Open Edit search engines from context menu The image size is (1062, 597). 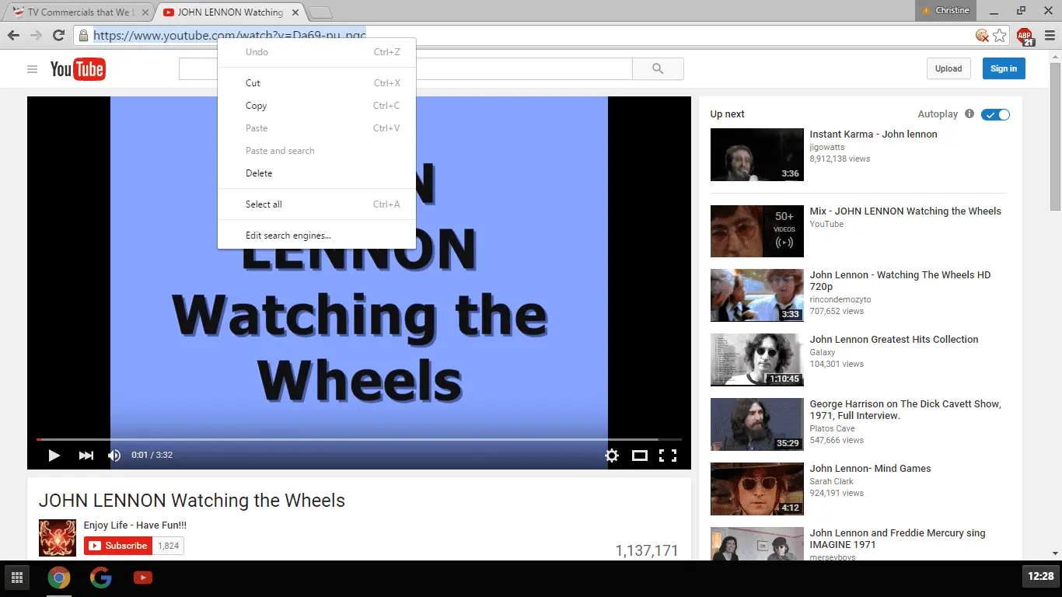[316, 236]
